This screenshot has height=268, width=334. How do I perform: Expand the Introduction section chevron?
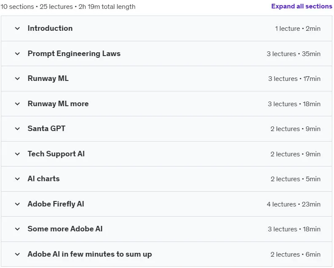[17, 28]
